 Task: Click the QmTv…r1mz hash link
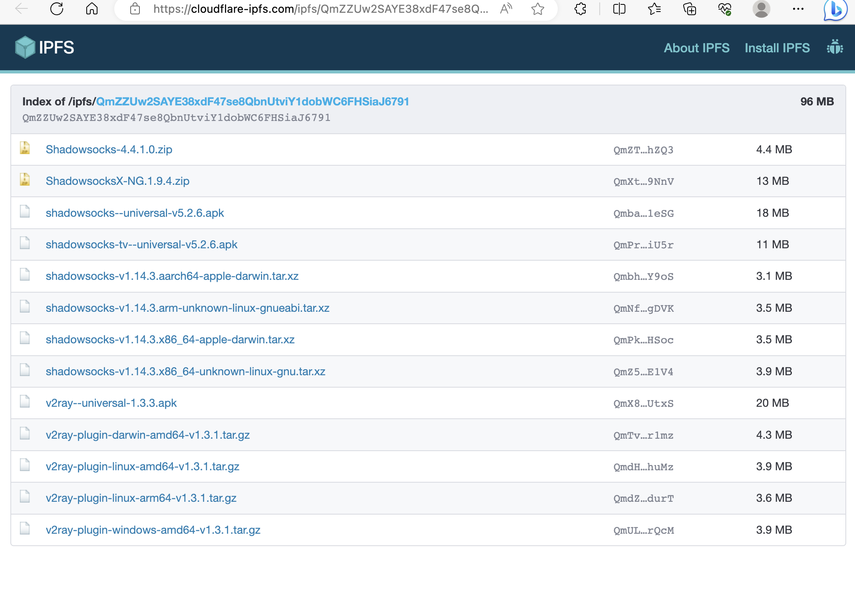tap(643, 435)
